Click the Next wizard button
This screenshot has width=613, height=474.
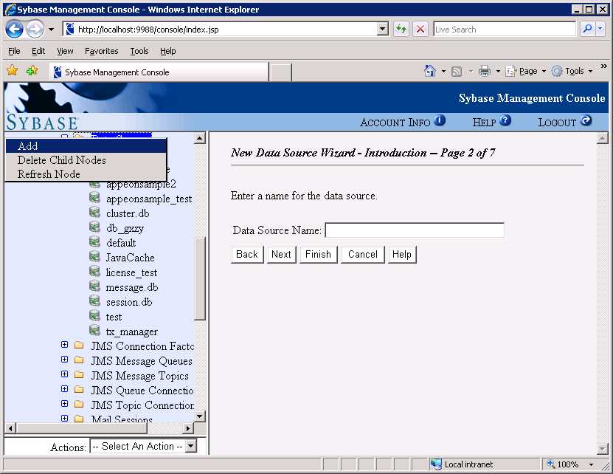coord(282,255)
